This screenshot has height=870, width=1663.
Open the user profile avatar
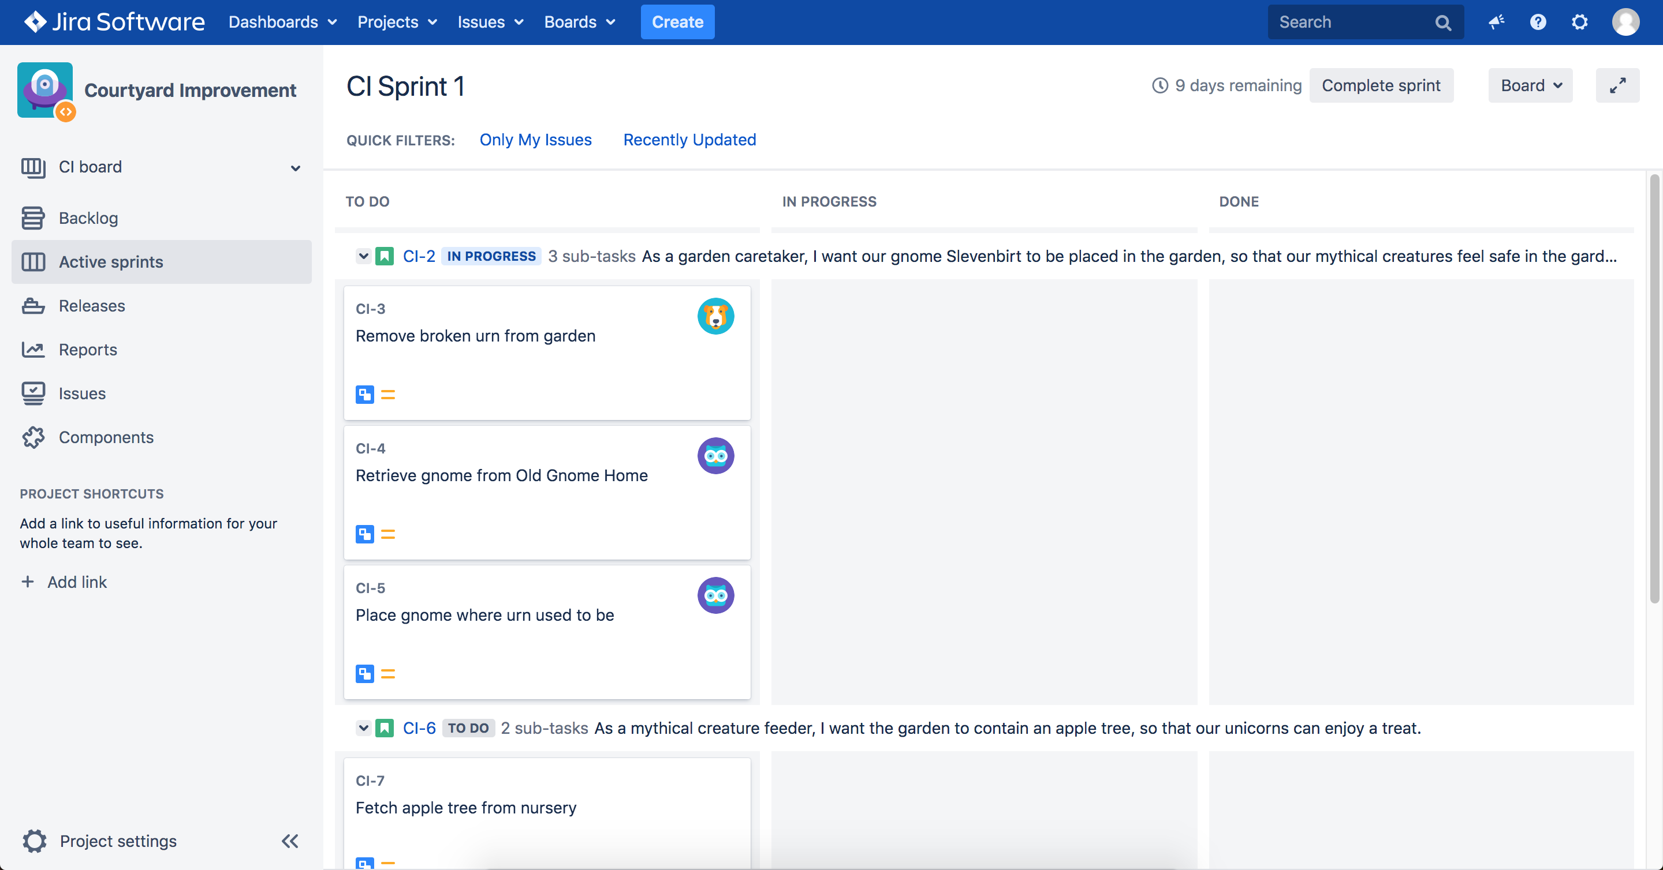tap(1625, 22)
